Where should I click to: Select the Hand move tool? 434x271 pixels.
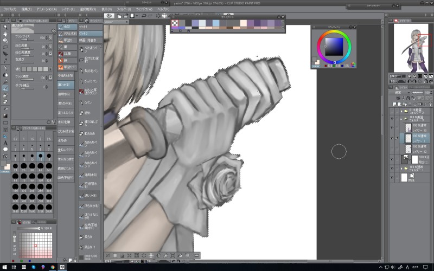pyautogui.click(x=5, y=34)
